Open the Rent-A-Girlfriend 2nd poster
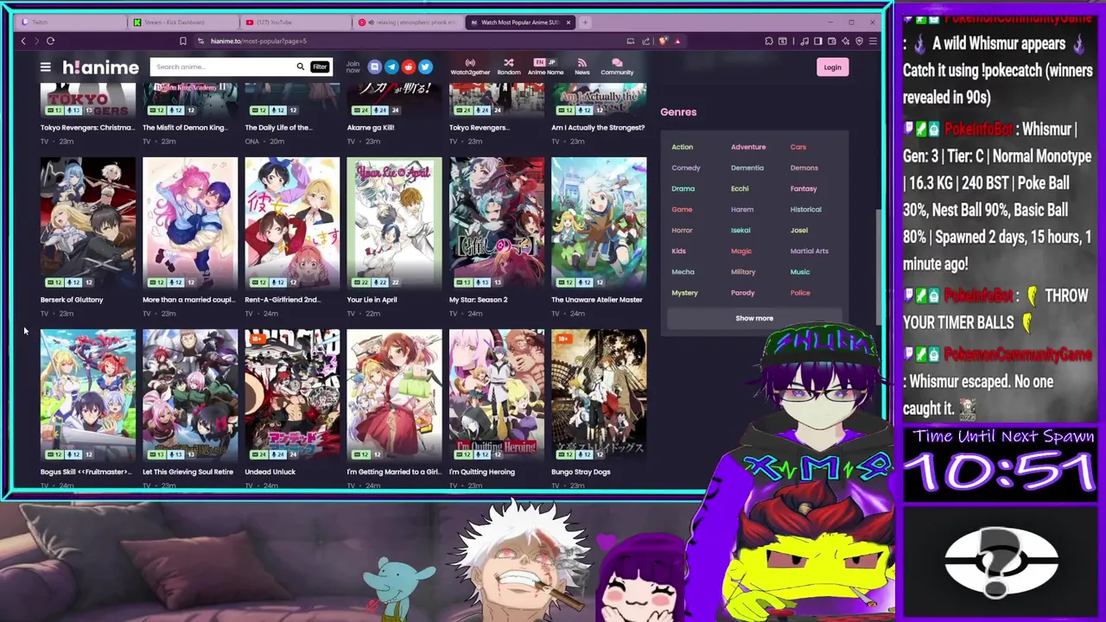The height and width of the screenshot is (622, 1106). 292,223
